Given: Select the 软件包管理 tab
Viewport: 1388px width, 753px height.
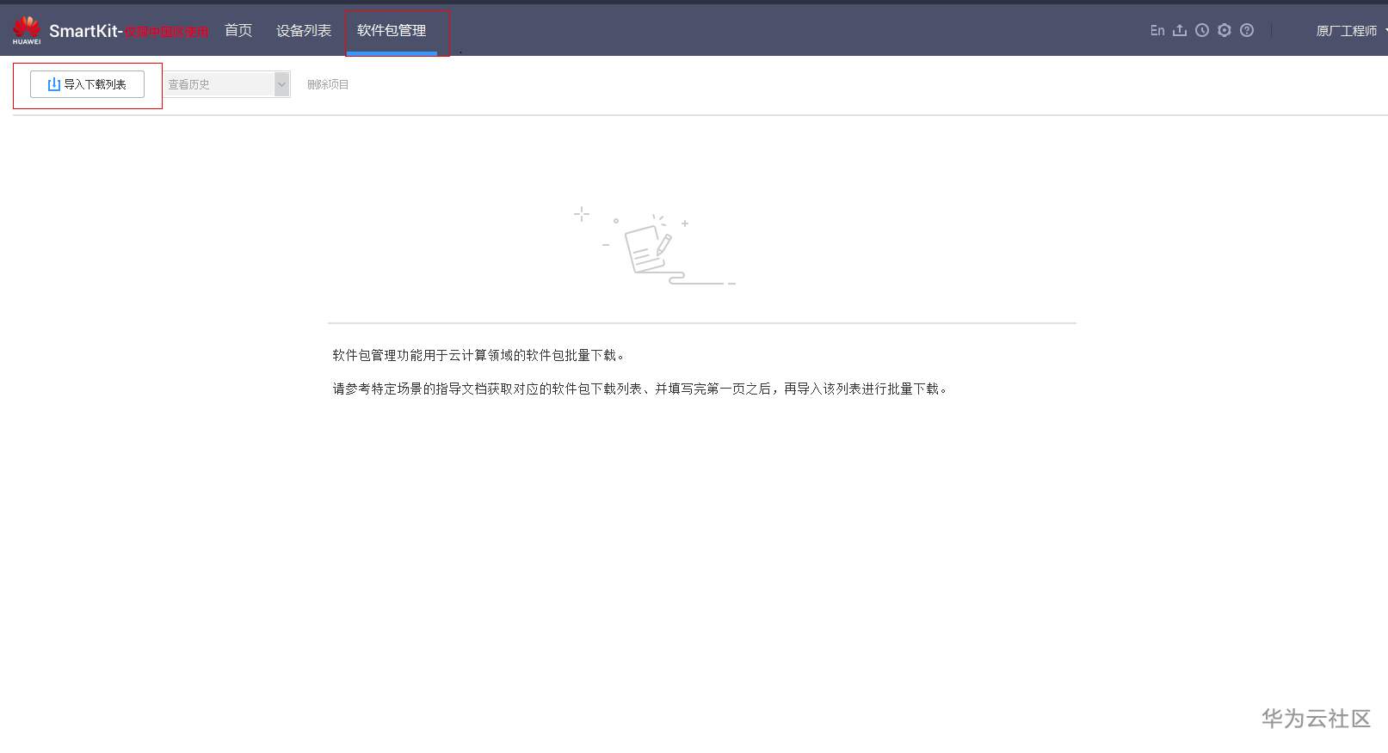Looking at the screenshot, I should click(x=392, y=30).
